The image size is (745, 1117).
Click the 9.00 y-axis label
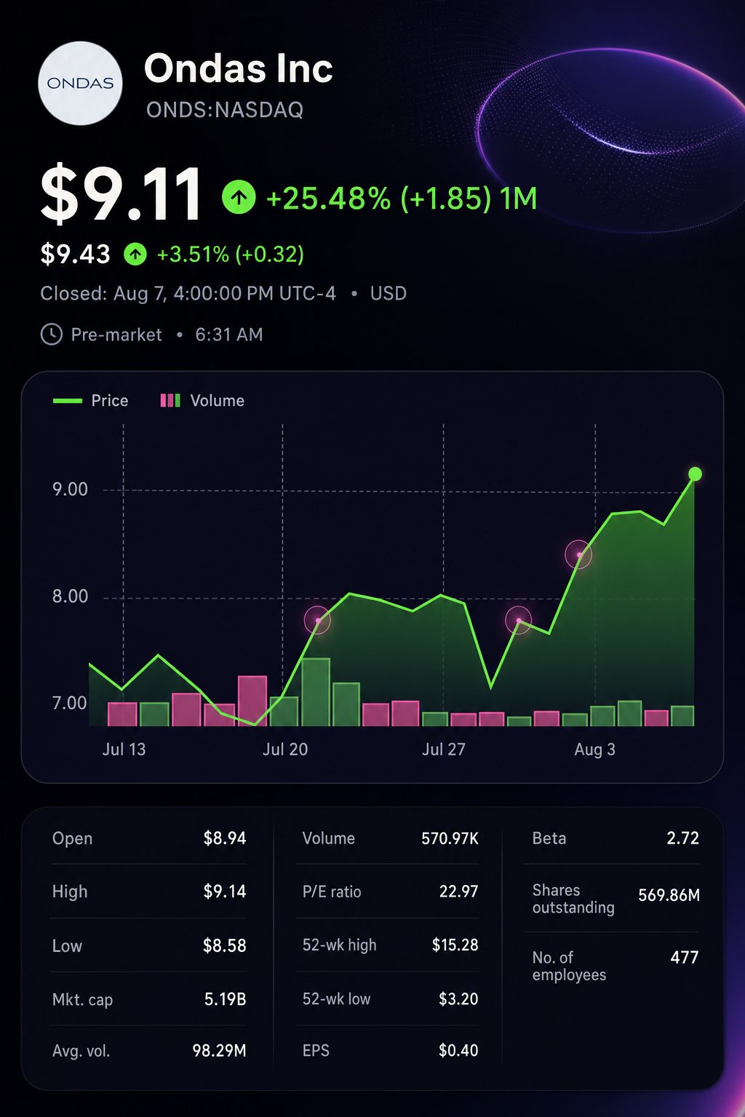tap(70, 489)
